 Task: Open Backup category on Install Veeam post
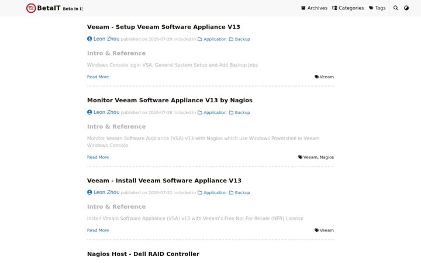(x=240, y=192)
